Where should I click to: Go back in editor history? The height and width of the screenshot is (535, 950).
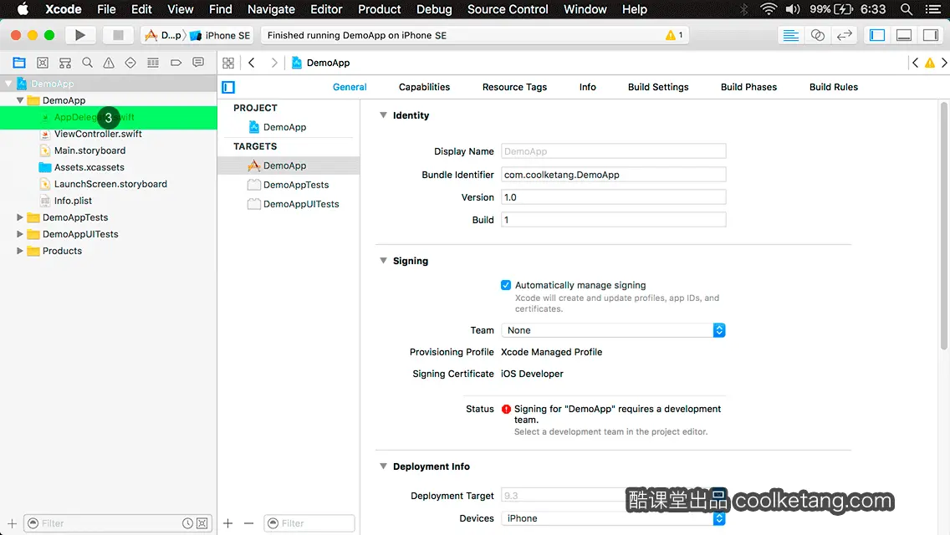[252, 63]
